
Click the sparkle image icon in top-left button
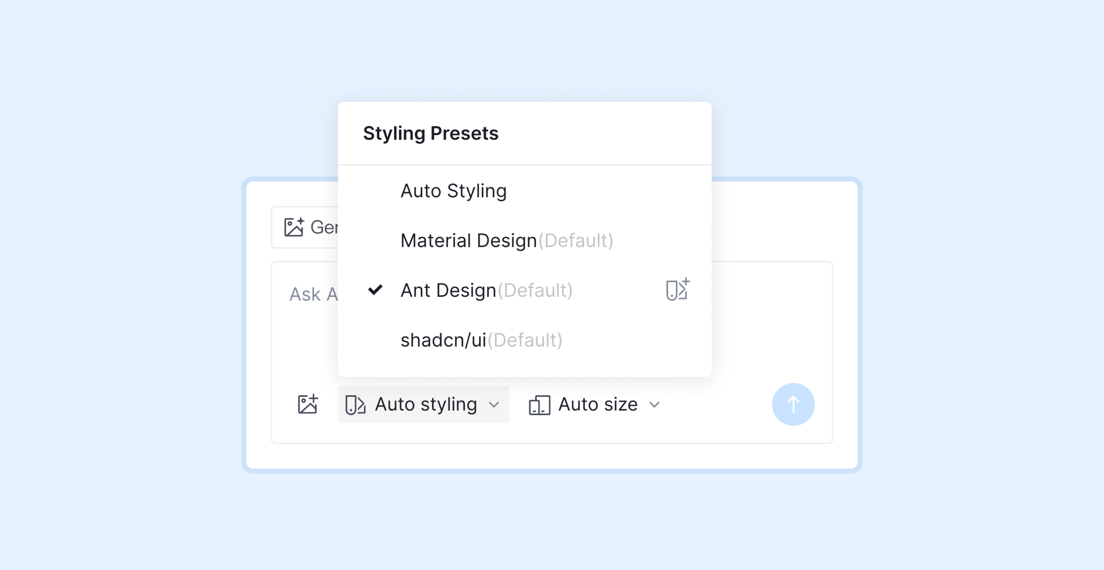coord(294,227)
